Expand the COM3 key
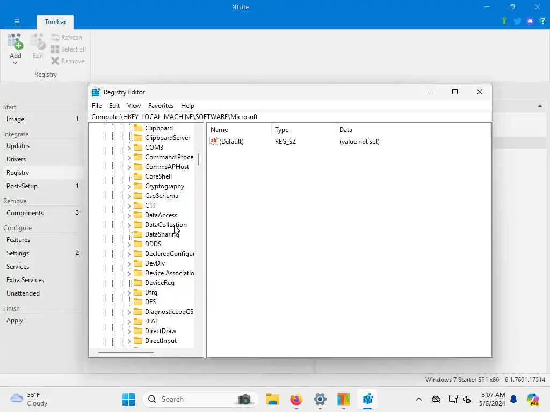This screenshot has height=412, width=550. point(129,148)
